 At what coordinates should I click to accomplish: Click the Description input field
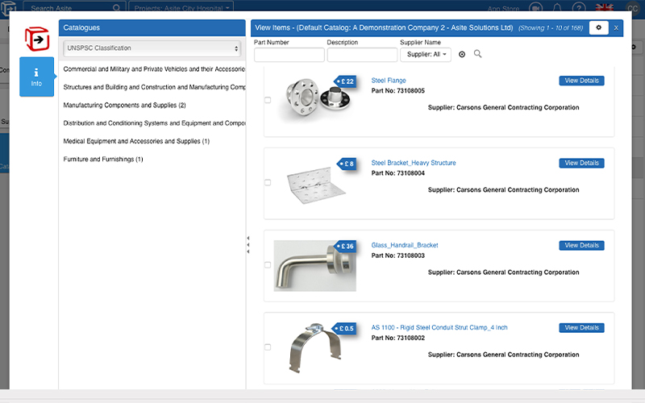click(362, 55)
